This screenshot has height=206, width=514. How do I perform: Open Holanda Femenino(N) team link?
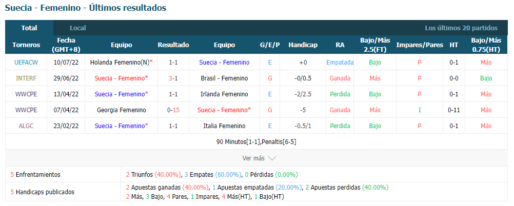120,62
